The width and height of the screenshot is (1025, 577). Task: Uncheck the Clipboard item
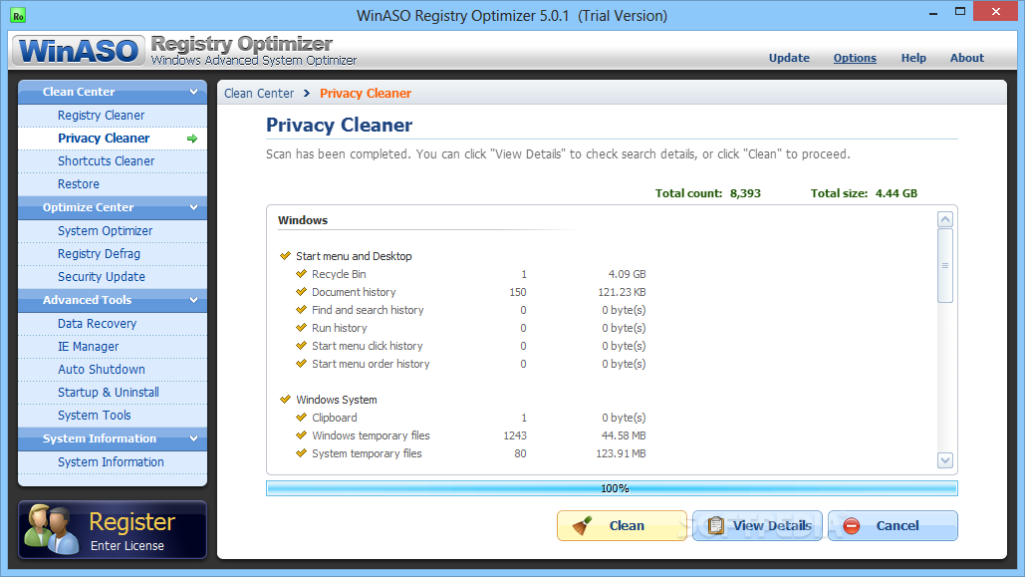click(301, 418)
